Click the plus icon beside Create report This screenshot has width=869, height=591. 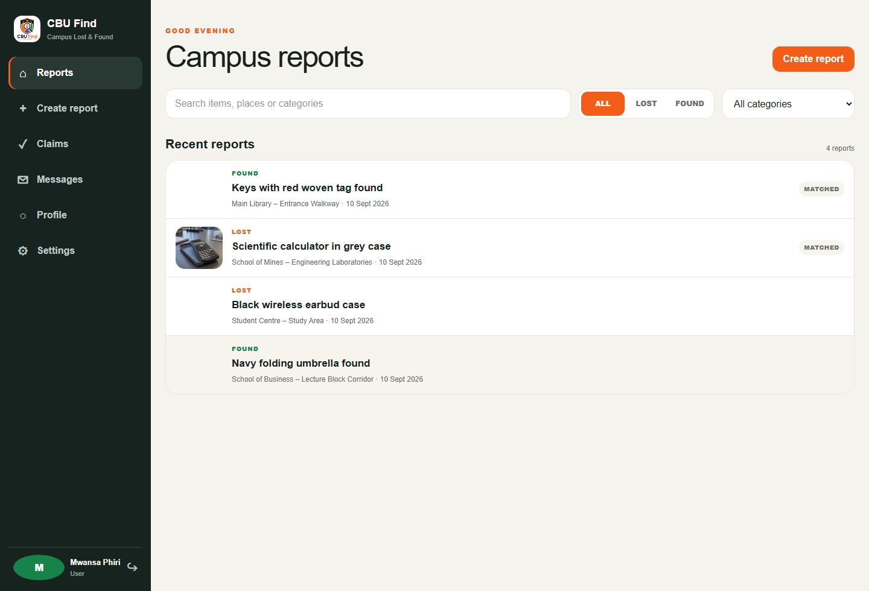(x=23, y=109)
